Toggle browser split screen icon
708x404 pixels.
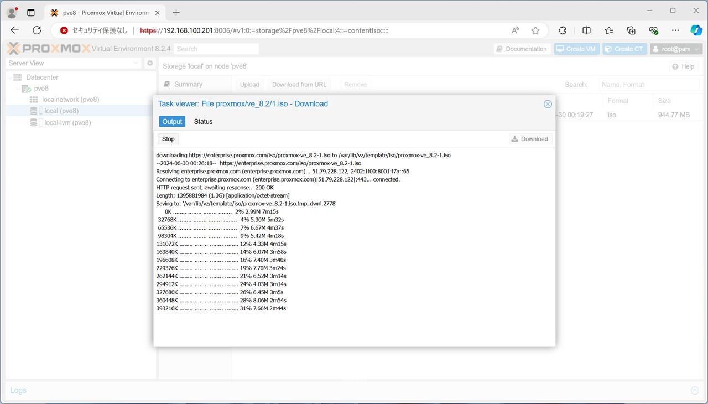[x=586, y=30]
